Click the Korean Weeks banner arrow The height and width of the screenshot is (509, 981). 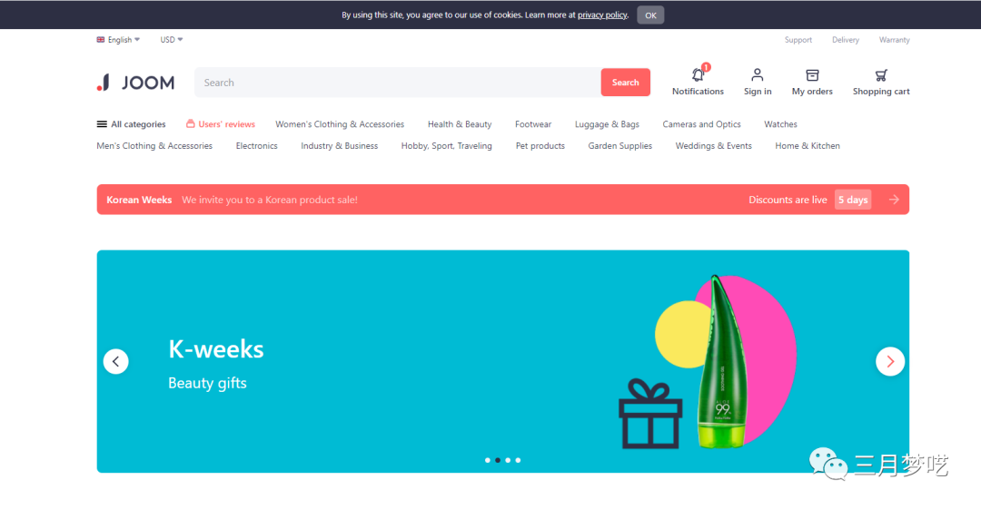[894, 200]
